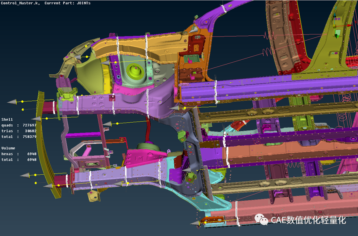Click the hexas count 6948
Viewport: 358px width, 236px height.
pos(32,154)
